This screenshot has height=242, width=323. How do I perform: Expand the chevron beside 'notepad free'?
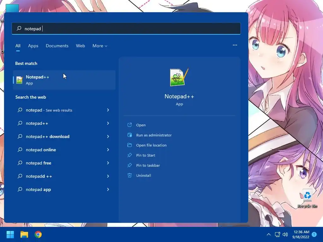[x=108, y=163]
